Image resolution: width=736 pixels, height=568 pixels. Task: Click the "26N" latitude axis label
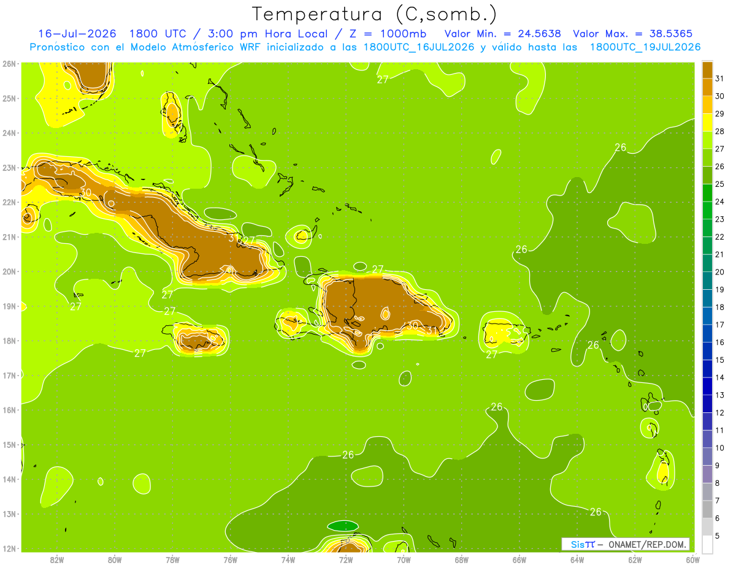coord(9,64)
